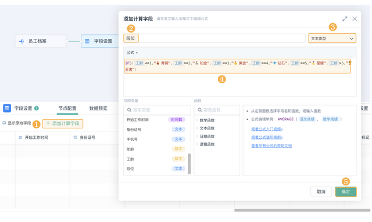This screenshot has height=222, width=372.
Task: Click into the IFS formula editor
Action: click(237, 66)
